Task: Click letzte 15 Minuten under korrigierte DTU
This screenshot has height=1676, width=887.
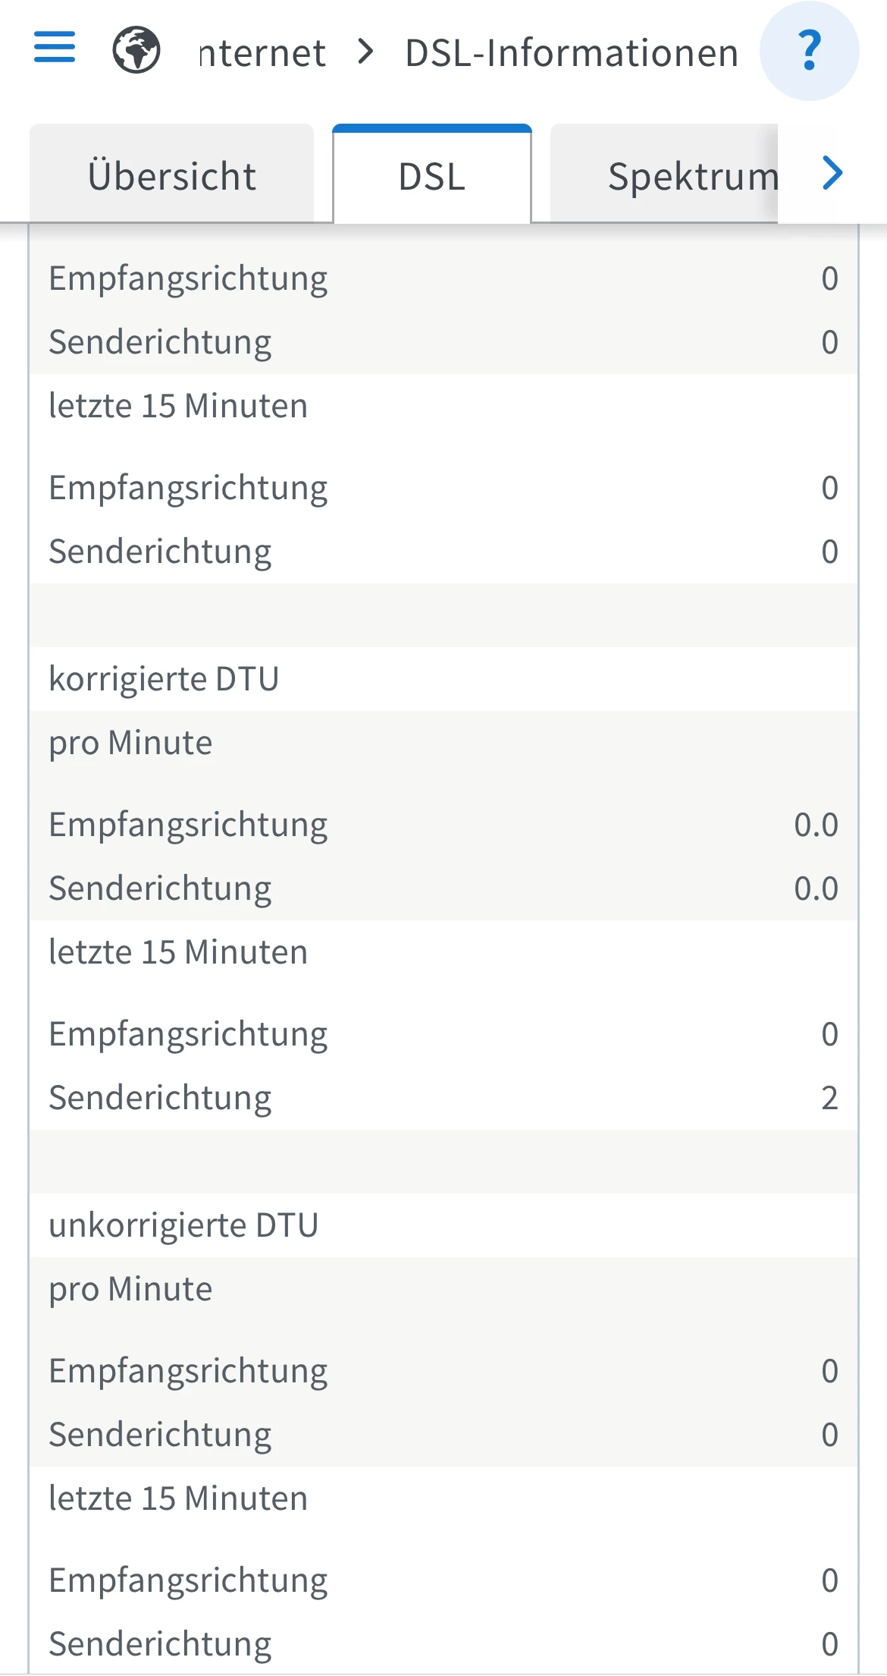Action: click(x=178, y=952)
